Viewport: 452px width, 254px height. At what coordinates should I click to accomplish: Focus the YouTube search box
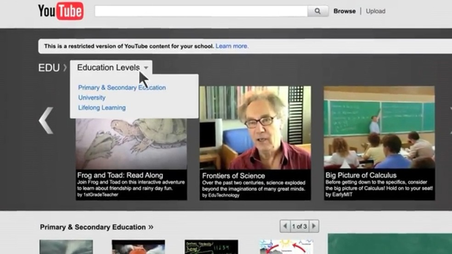pos(201,11)
